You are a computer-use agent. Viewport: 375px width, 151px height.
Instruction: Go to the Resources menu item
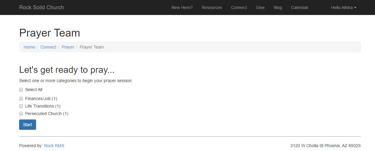(x=212, y=7)
